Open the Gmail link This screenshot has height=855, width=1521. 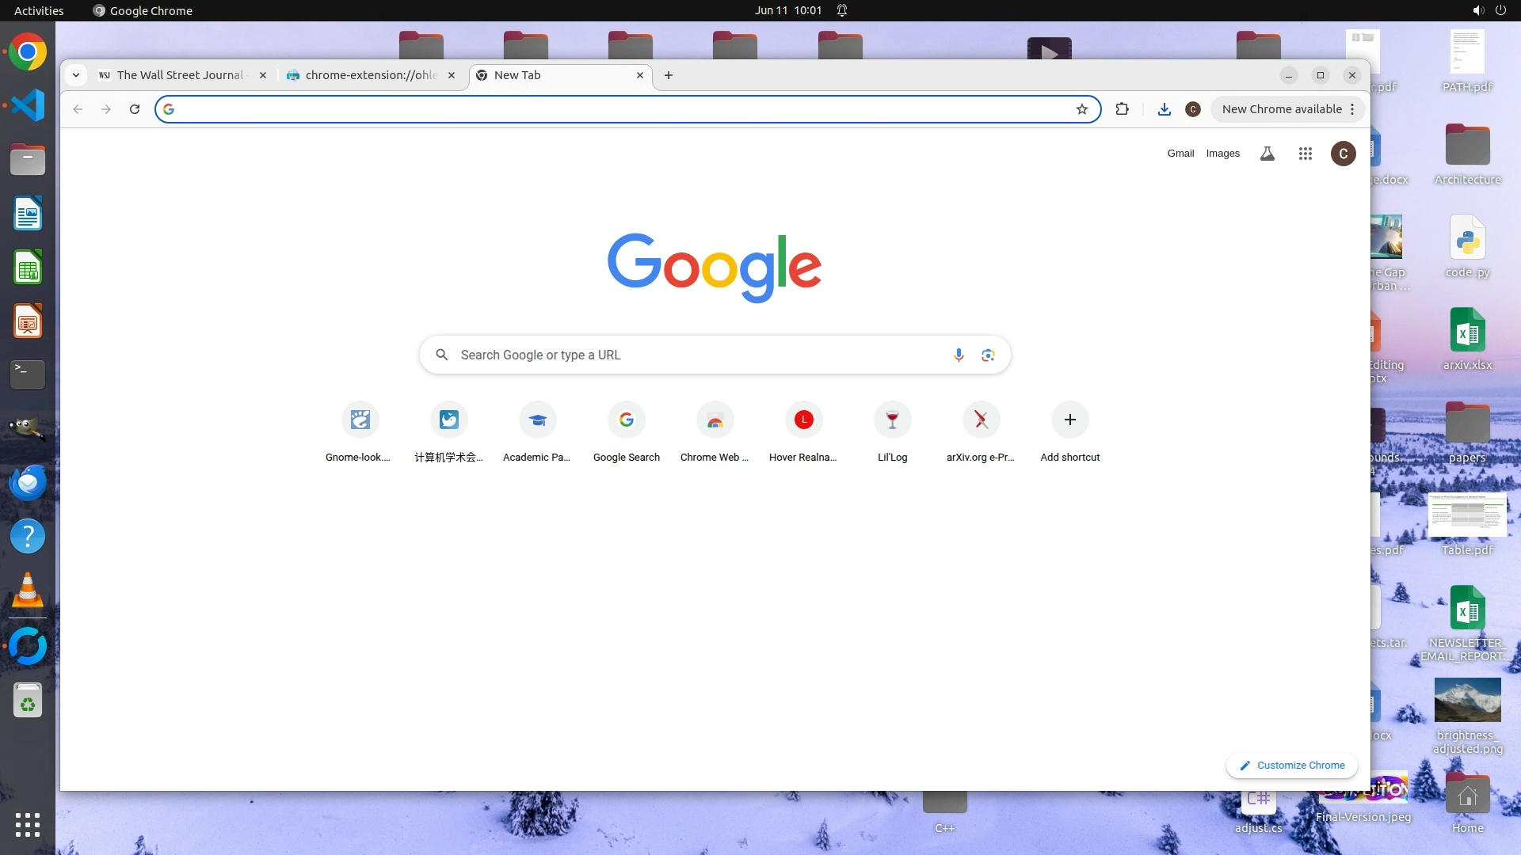click(1180, 154)
